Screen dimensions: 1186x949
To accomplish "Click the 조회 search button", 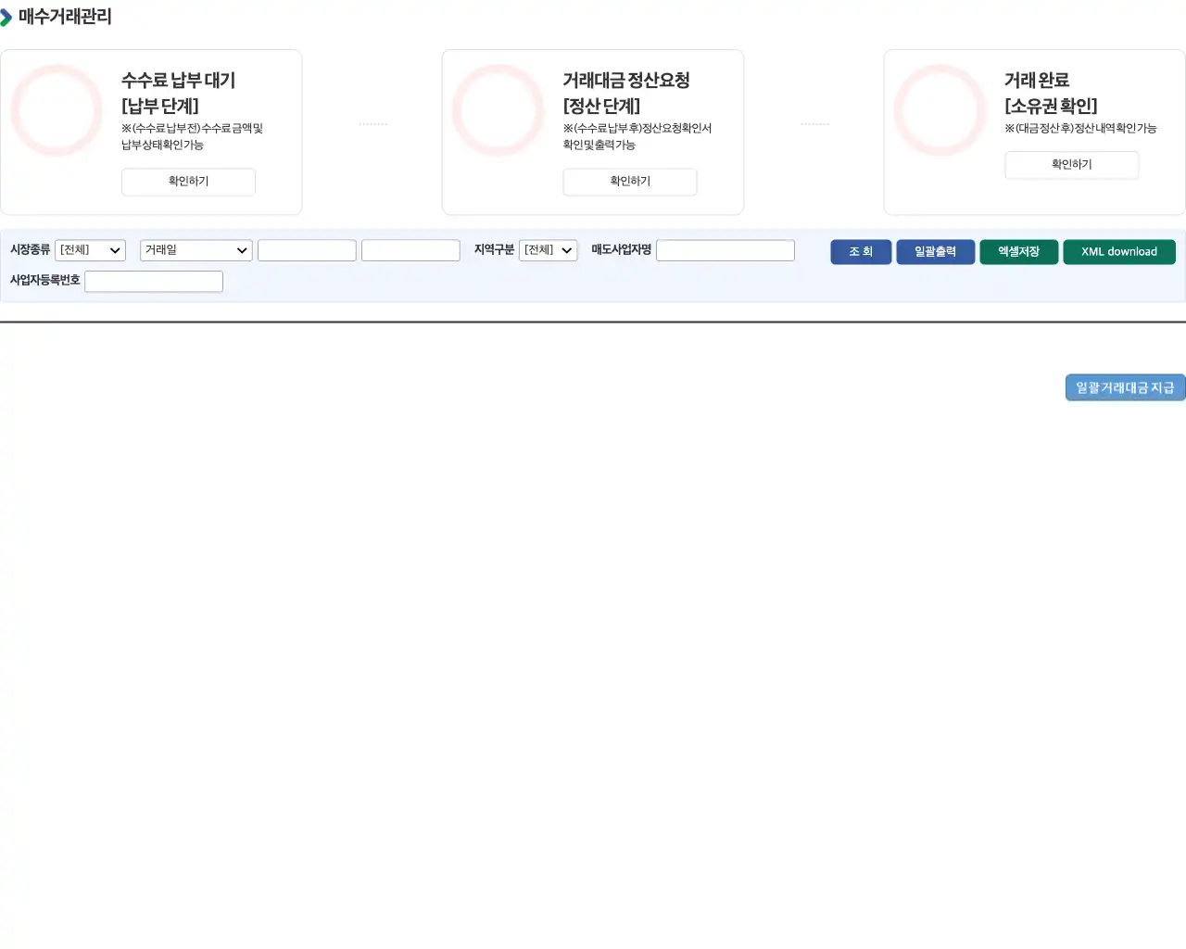I will (861, 252).
